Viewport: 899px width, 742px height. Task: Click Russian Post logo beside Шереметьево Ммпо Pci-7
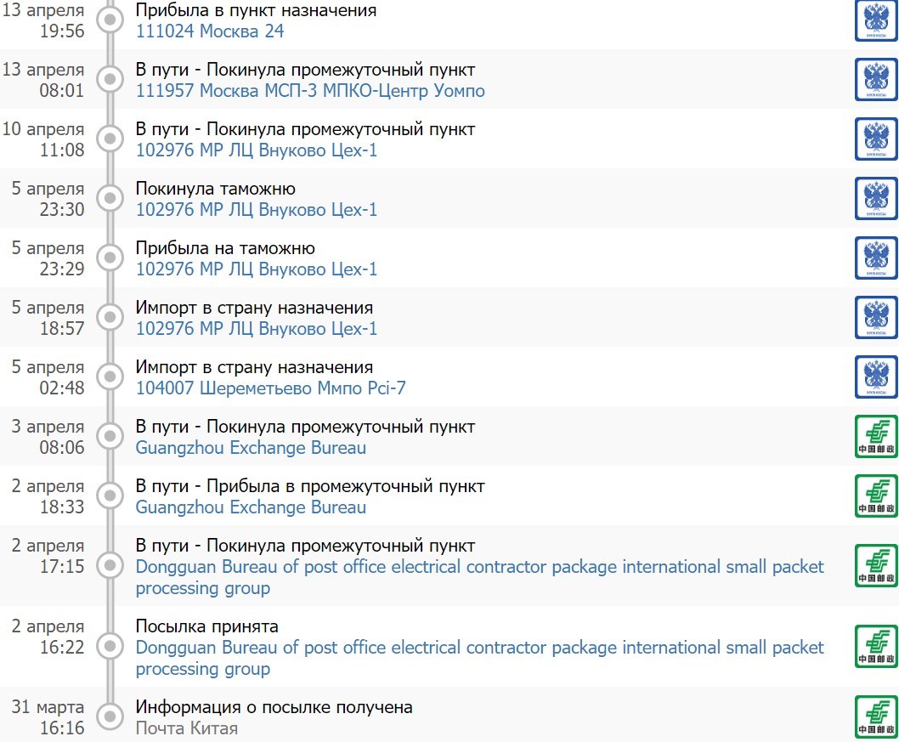click(x=876, y=377)
